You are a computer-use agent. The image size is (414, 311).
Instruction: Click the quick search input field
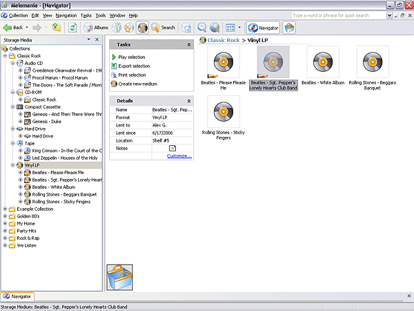[x=339, y=16]
